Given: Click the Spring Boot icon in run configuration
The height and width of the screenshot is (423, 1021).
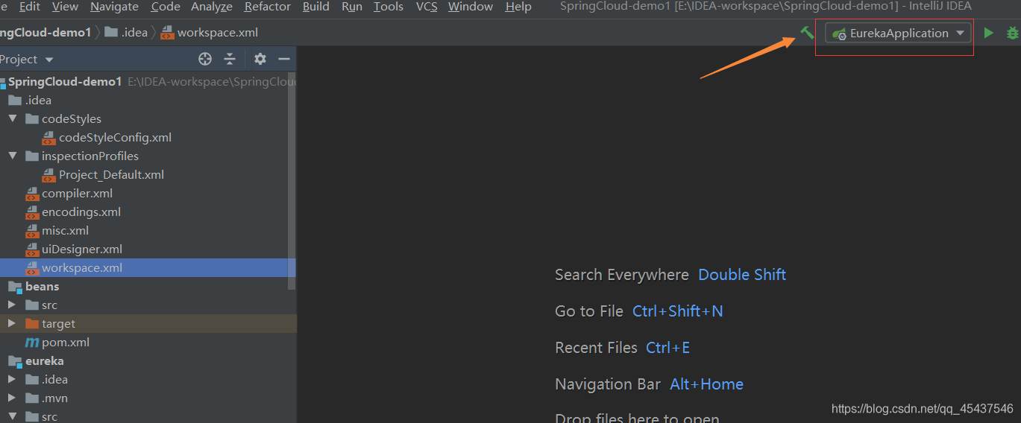Looking at the screenshot, I should 839,34.
